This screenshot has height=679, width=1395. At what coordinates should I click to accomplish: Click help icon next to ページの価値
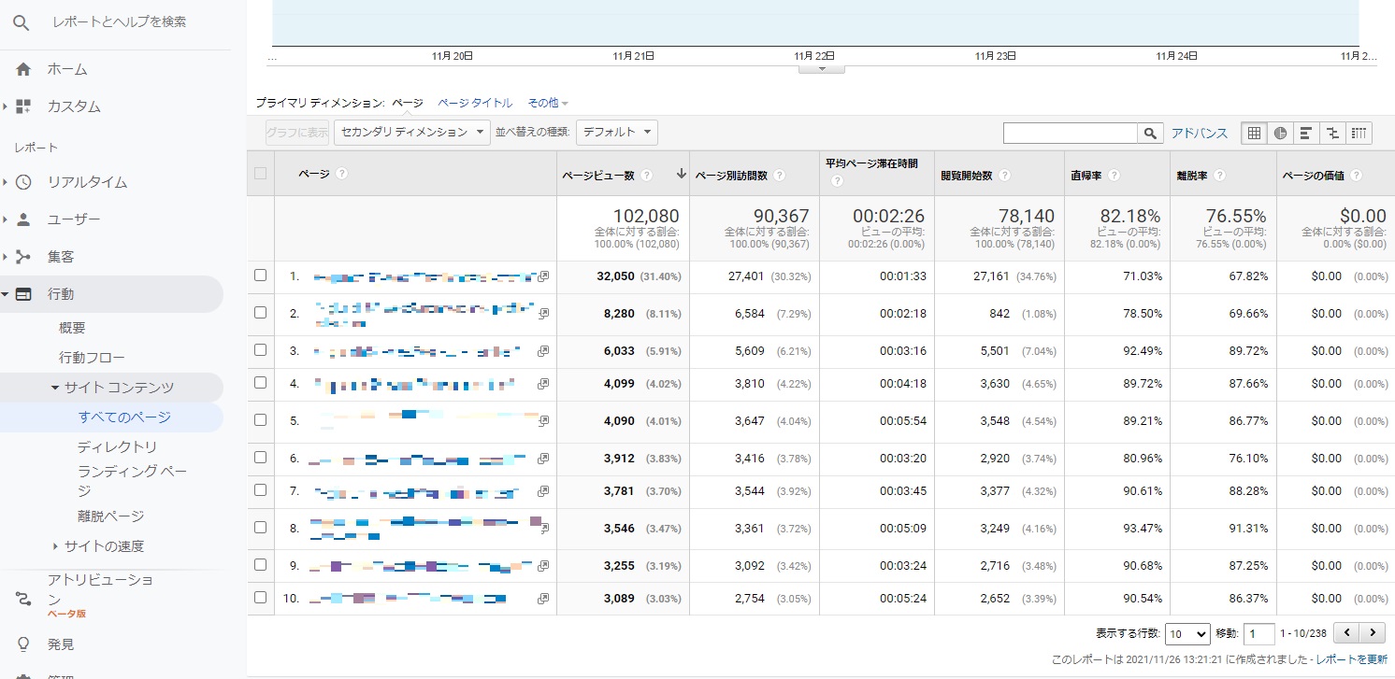click(1356, 176)
